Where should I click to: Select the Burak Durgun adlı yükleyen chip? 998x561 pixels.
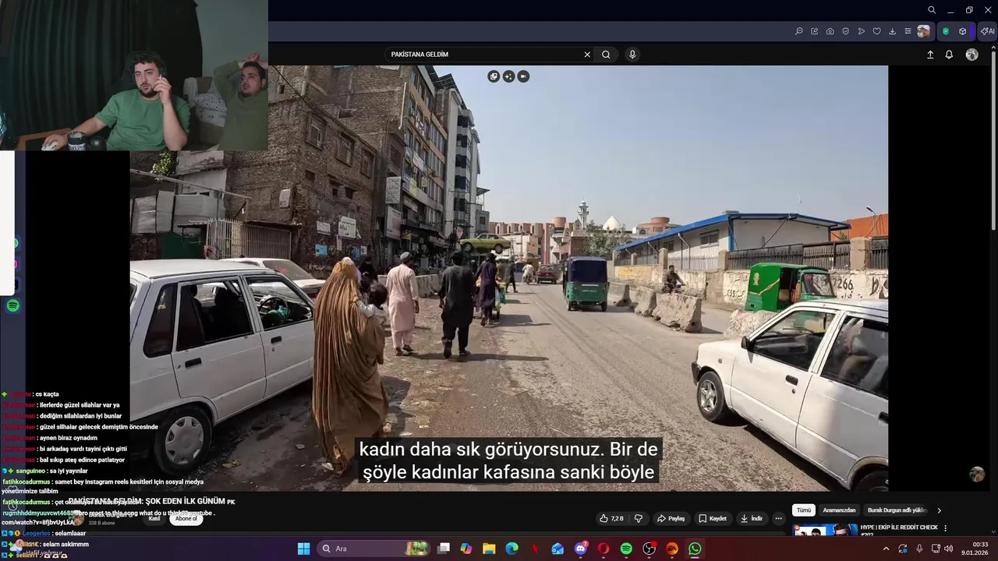pos(897,510)
